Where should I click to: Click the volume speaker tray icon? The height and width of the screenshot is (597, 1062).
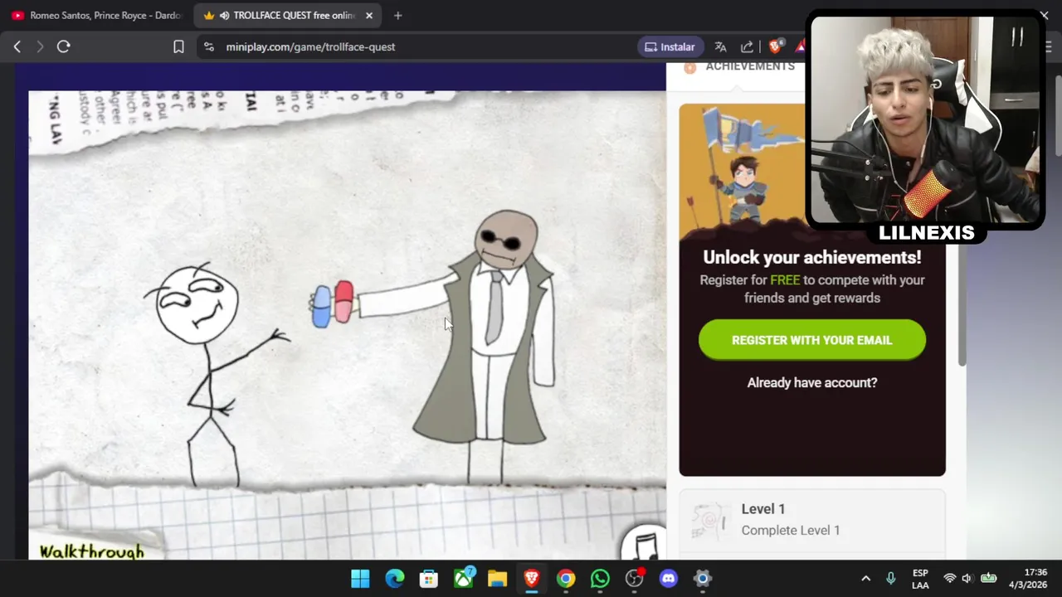[967, 579]
